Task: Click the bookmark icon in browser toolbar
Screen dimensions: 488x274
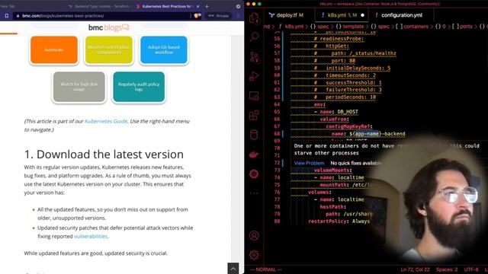Action: point(7,15)
